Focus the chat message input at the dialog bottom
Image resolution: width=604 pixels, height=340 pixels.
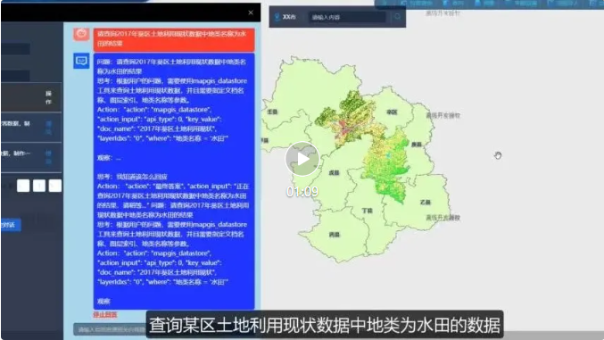tap(111, 329)
